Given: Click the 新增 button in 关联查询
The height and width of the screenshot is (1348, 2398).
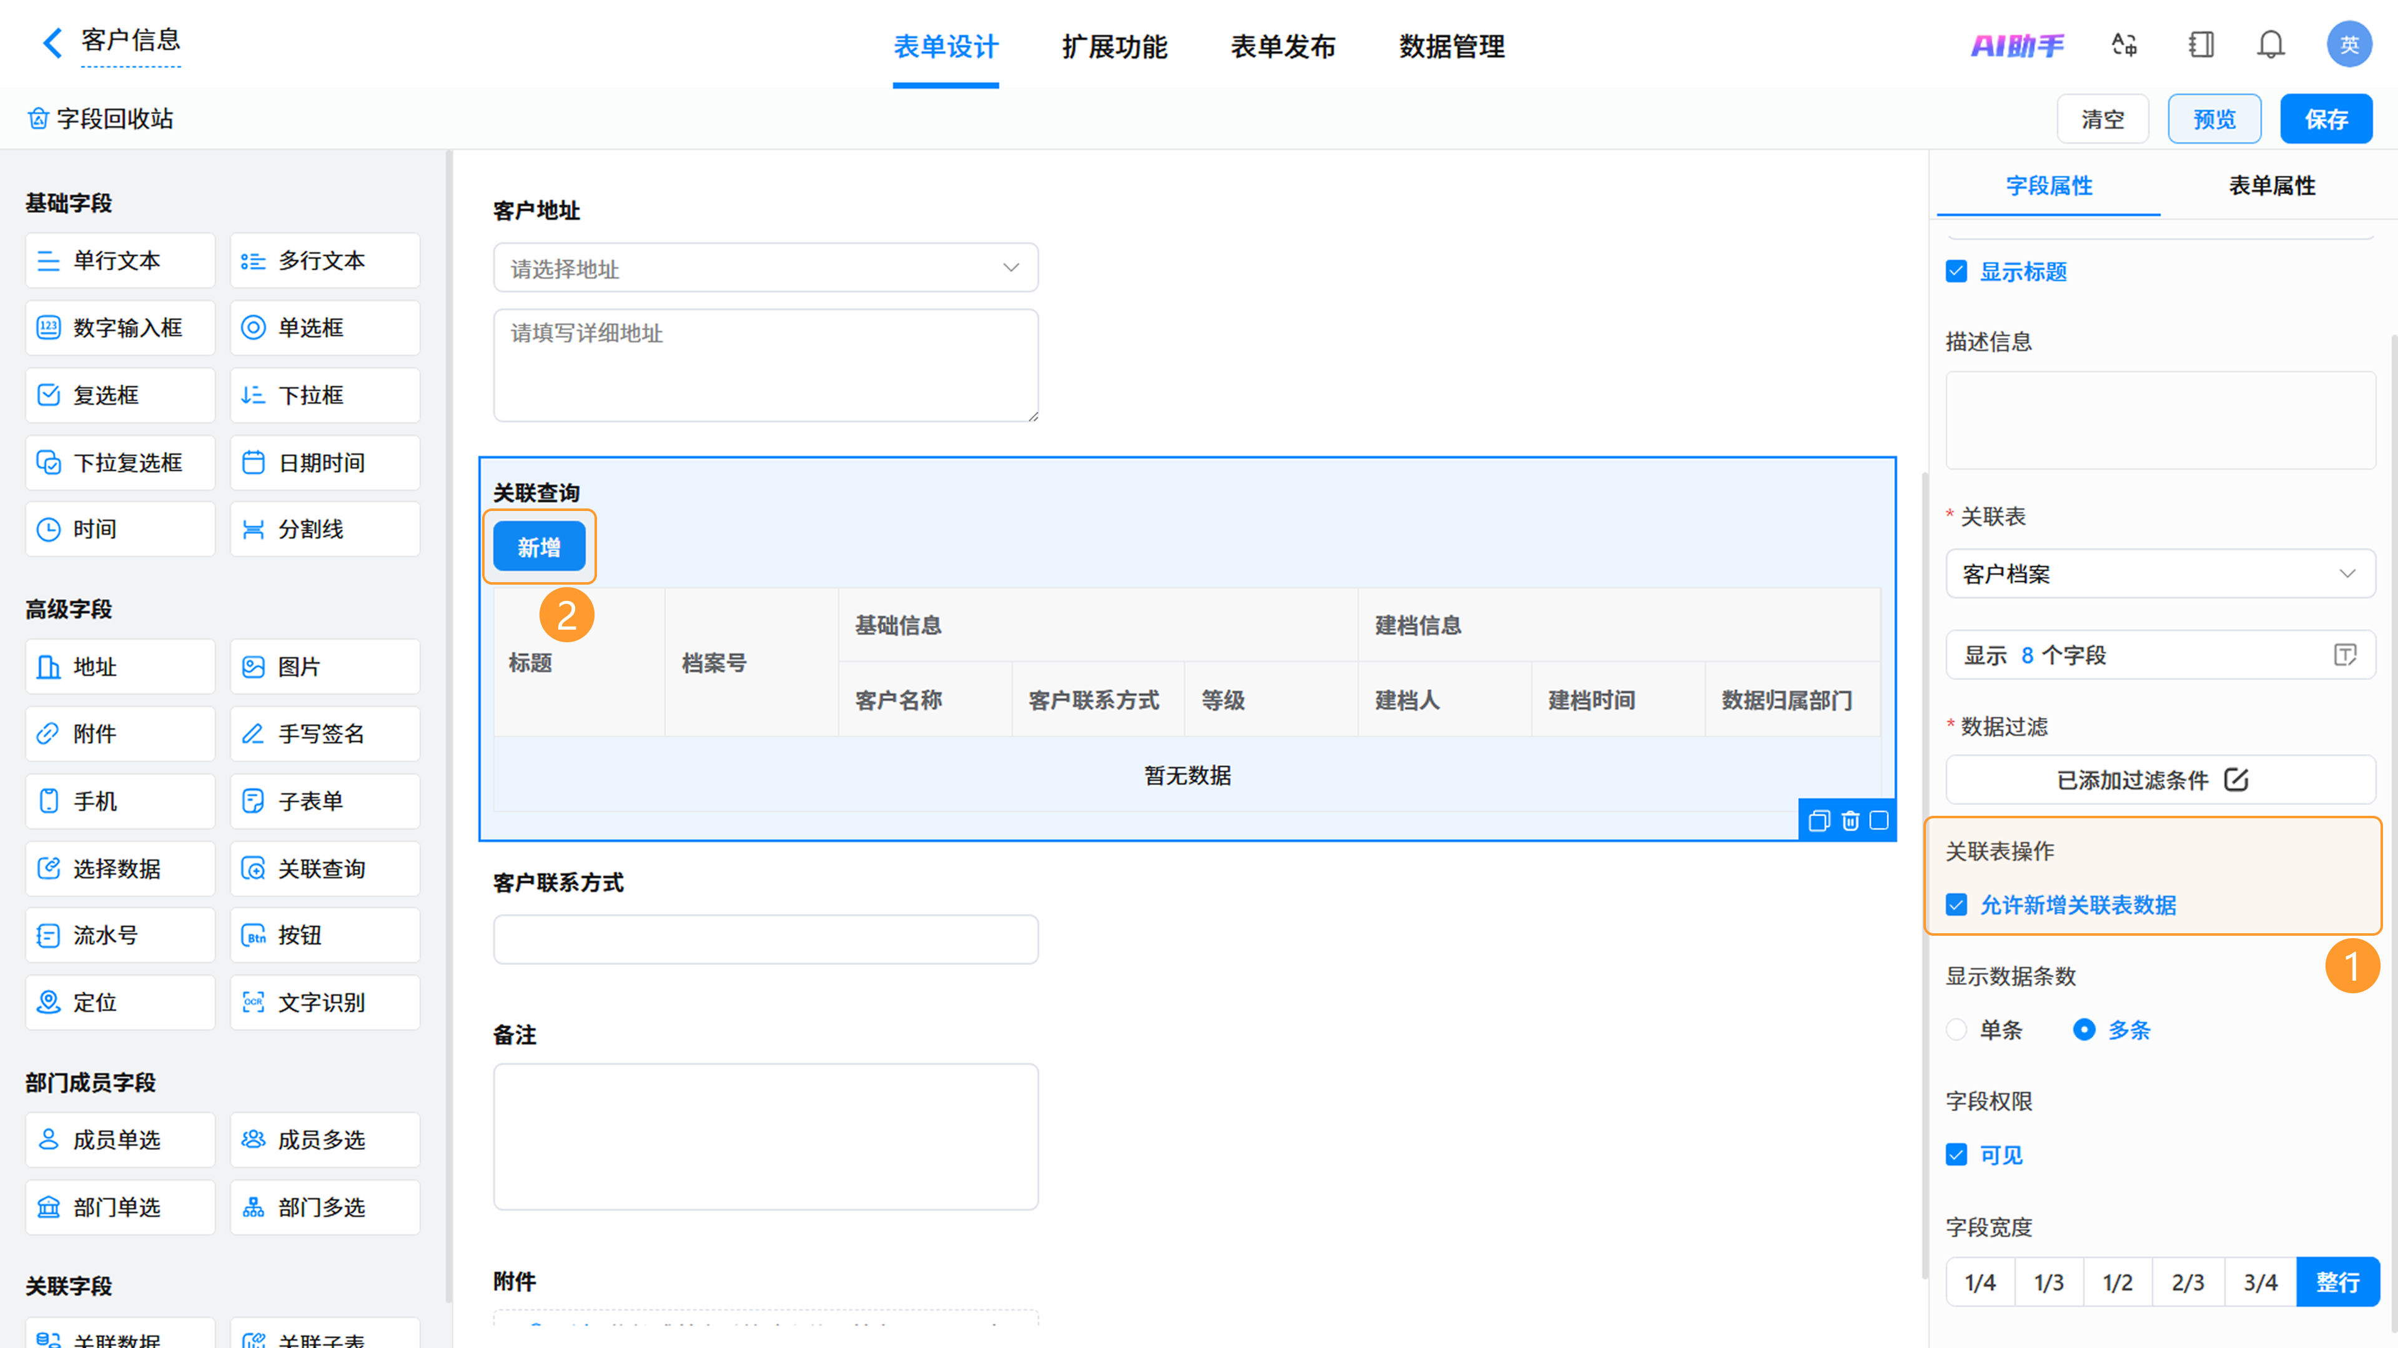Looking at the screenshot, I should coord(539,547).
